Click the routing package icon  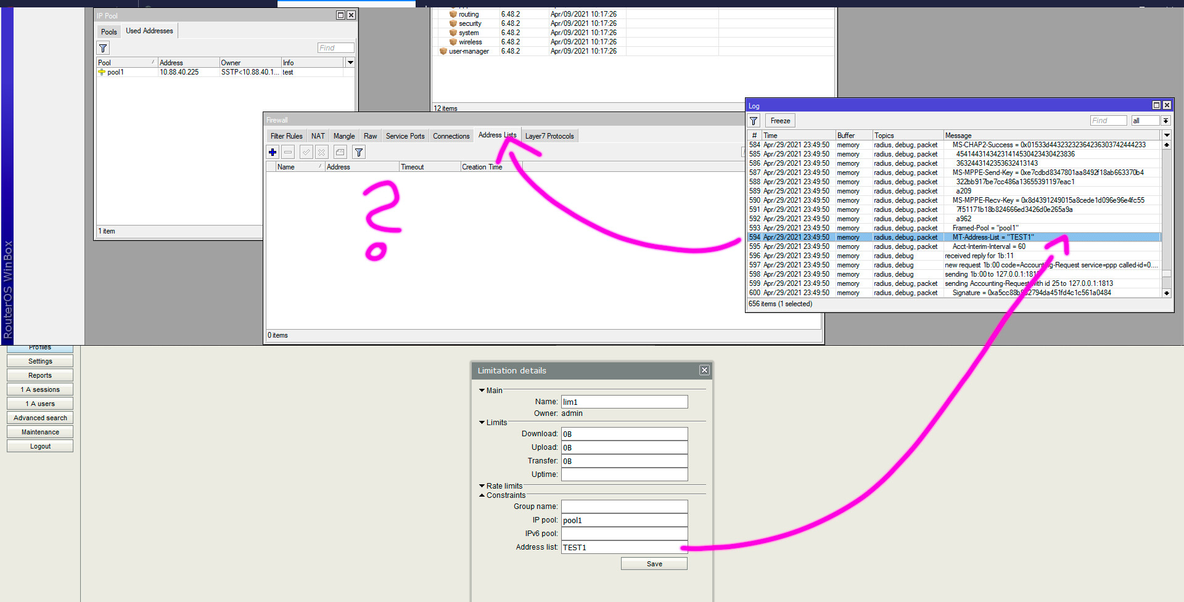(453, 14)
